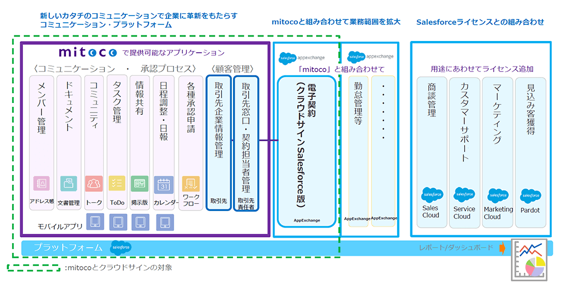Click the 文書管理 label text
568x288 pixels.
point(68,203)
